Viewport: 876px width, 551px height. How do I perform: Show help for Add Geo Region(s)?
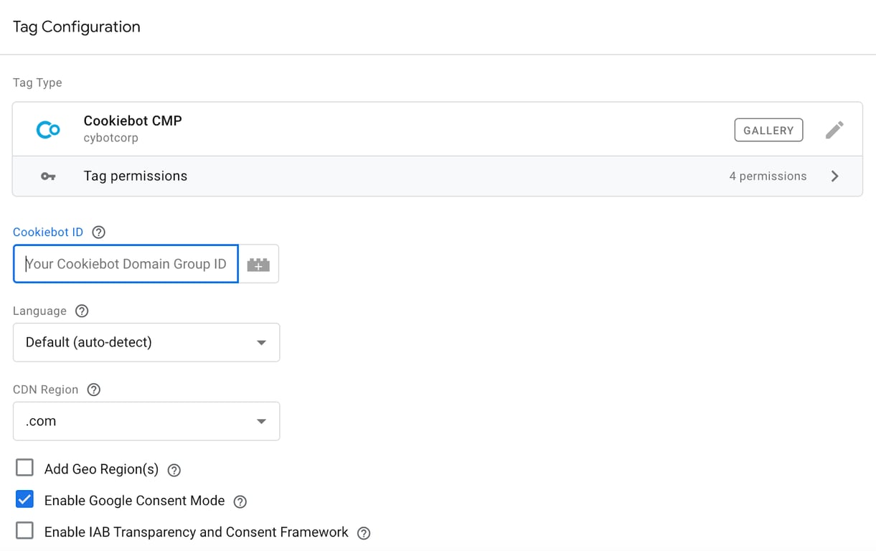[x=174, y=470]
